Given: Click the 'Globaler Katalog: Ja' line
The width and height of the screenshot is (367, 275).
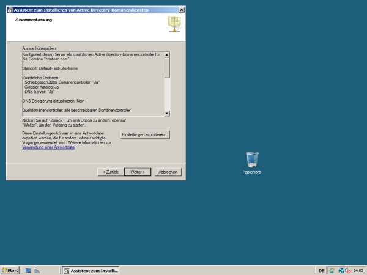Looking at the screenshot, I should (x=42, y=87).
